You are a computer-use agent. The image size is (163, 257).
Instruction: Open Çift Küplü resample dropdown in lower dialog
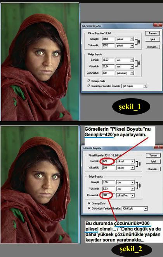point(135,208)
